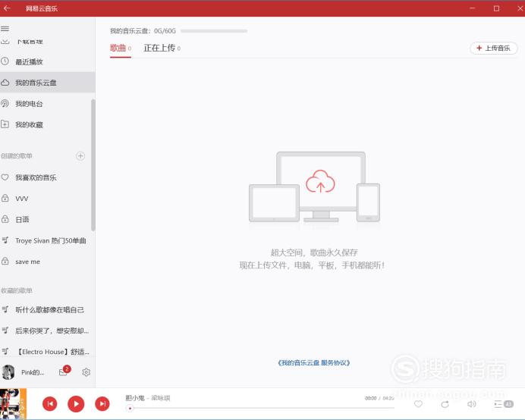The image size is (525, 420).
Task: Switch to the 正在上传 tab
Action: pos(162,49)
